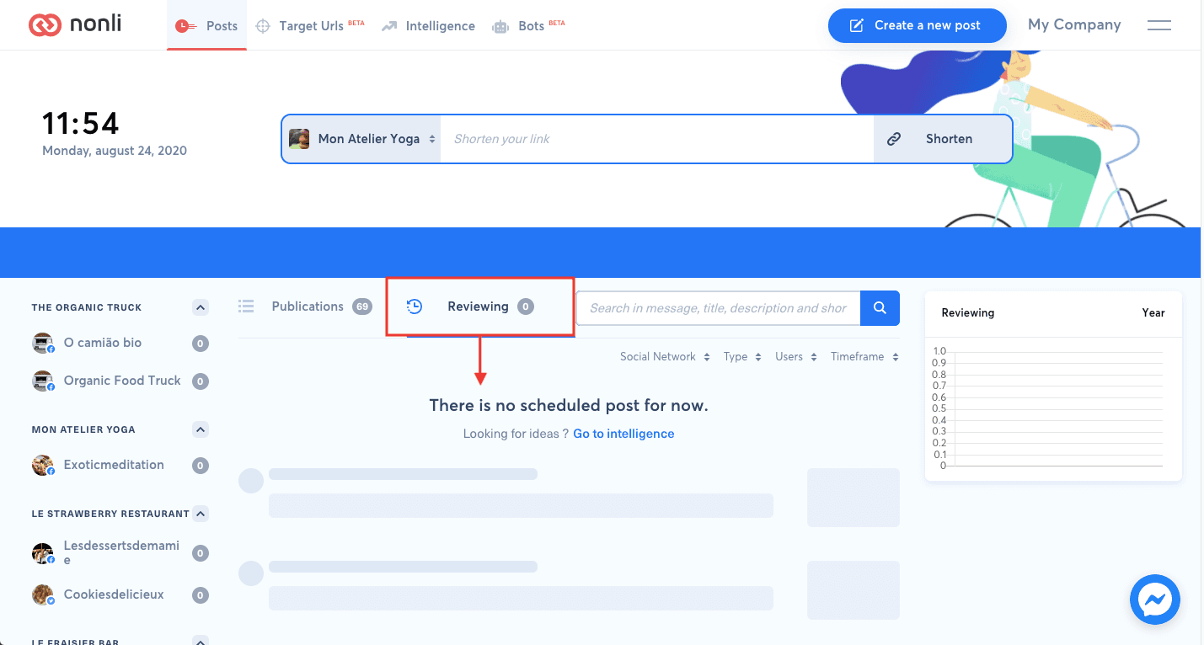The width and height of the screenshot is (1204, 645).
Task: Open the Social Network filter dropdown
Action: (x=665, y=357)
